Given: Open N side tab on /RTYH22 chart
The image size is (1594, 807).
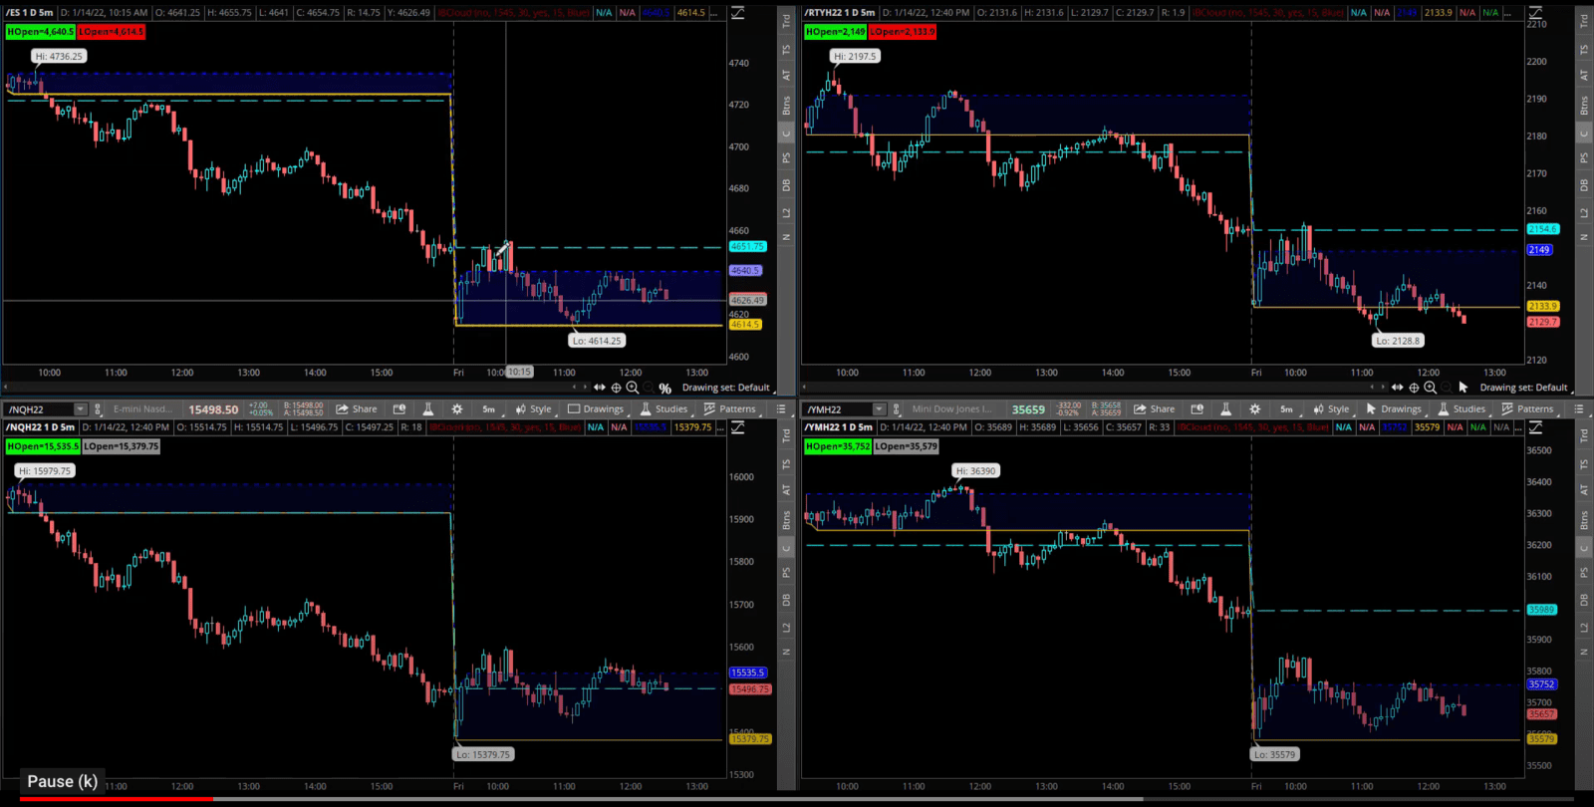Looking at the screenshot, I should [x=1584, y=237].
